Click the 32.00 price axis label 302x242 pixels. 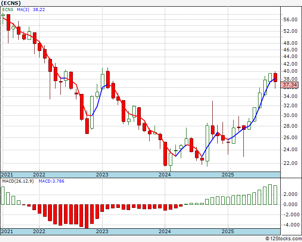(x=290, y=105)
